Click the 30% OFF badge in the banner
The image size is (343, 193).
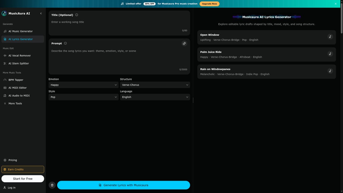150,4
